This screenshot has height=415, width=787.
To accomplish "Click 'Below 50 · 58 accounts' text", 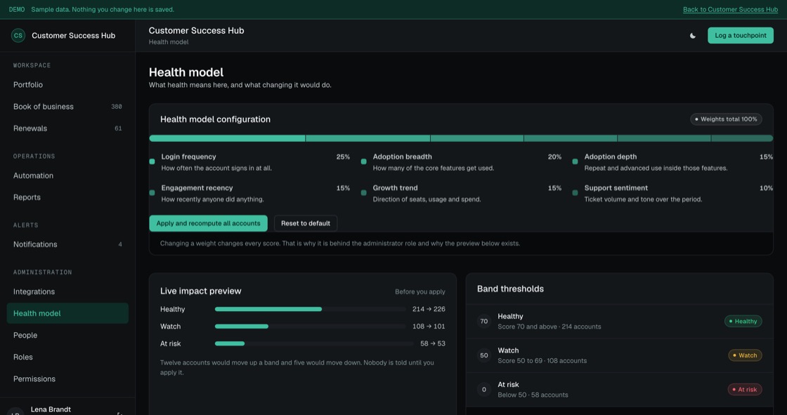I will 533,395.
